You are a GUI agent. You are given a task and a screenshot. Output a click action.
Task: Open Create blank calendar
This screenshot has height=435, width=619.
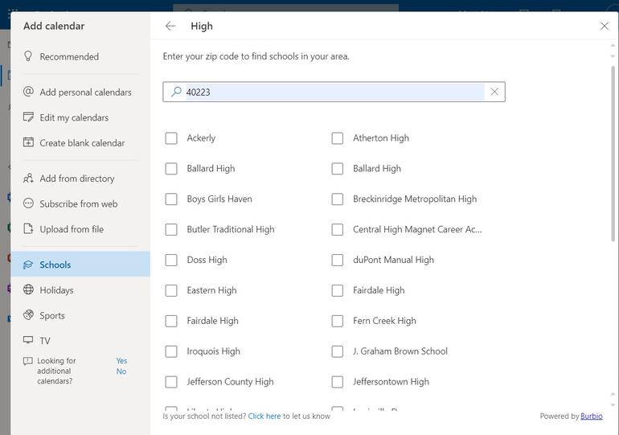[82, 142]
